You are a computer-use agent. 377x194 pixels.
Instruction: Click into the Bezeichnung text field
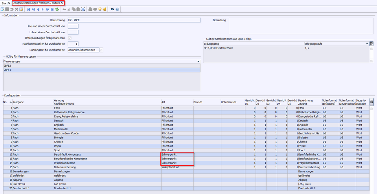coord(134,20)
